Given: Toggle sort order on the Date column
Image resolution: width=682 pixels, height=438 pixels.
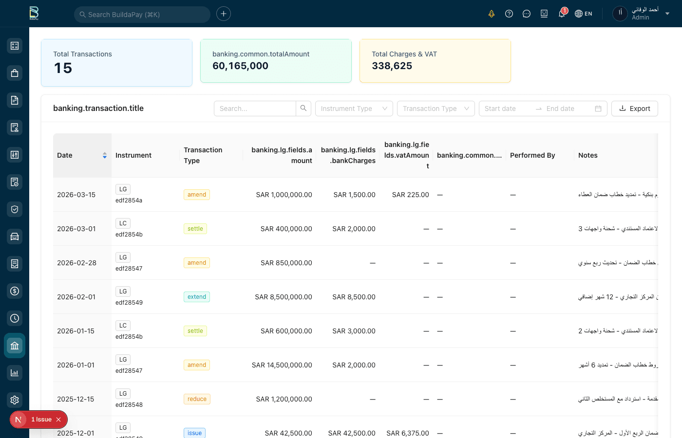Looking at the screenshot, I should coord(105,155).
